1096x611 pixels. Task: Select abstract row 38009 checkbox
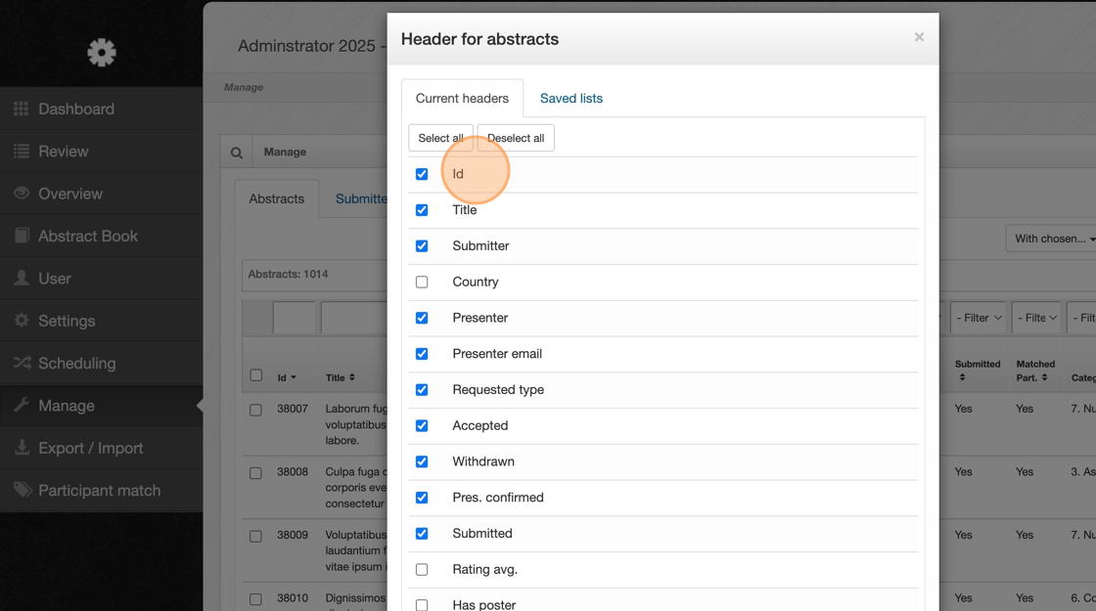click(255, 537)
